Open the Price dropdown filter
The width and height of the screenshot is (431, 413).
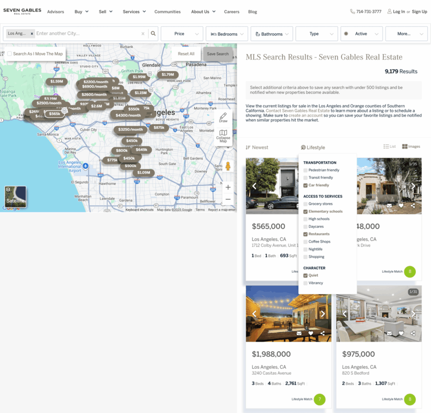[x=182, y=34]
